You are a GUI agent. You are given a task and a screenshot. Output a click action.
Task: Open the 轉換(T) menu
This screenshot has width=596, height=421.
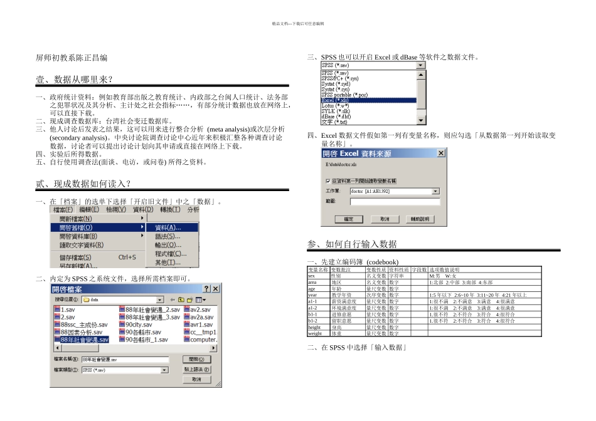point(170,209)
